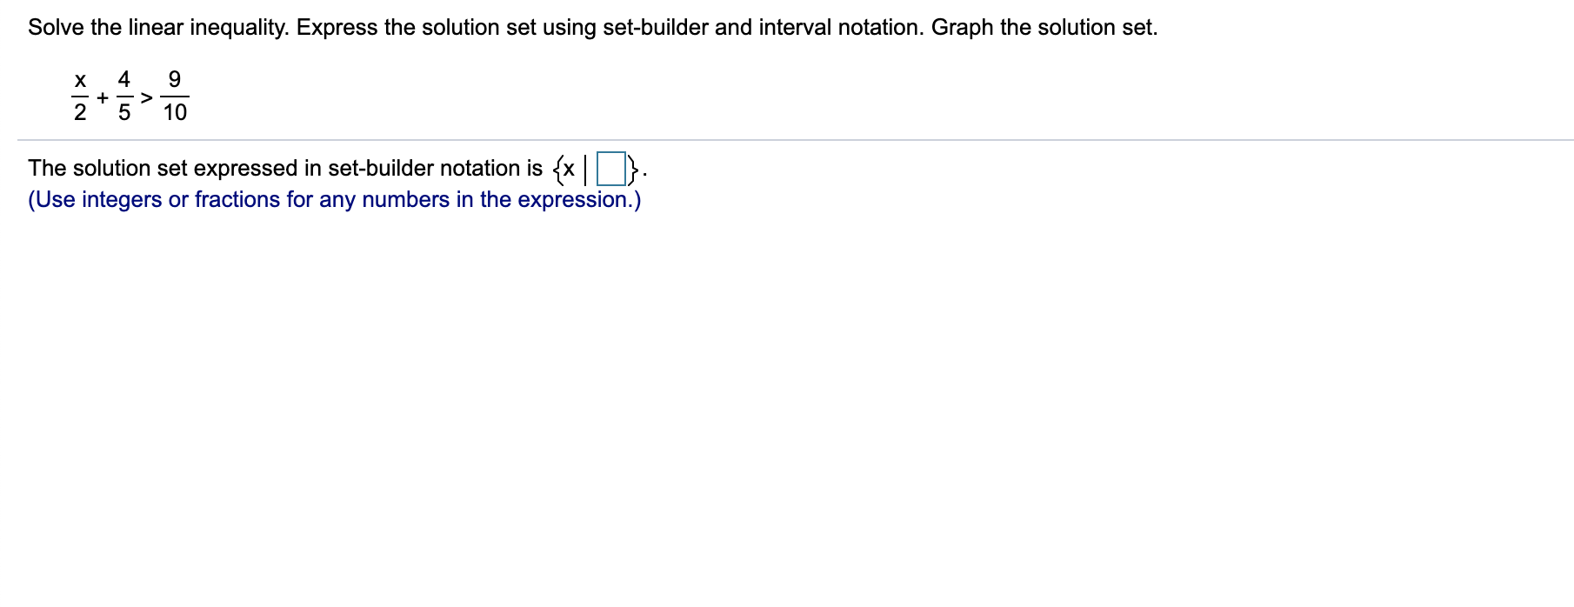Click the fraction 4/5 in the inequality

coord(124,96)
